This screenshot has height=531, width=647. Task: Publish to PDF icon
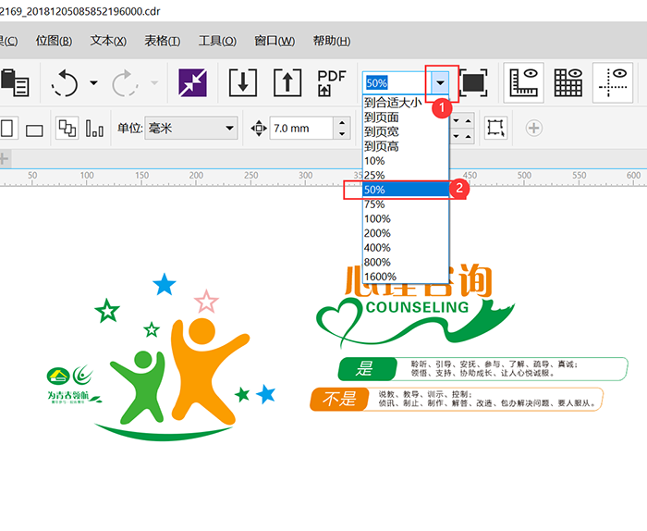coord(331,82)
